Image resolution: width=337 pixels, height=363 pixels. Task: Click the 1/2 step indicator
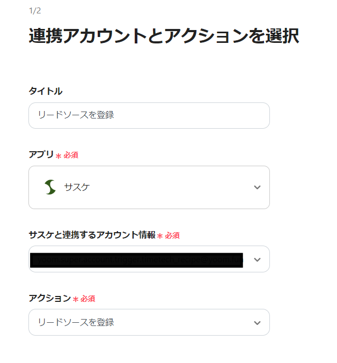pos(35,11)
